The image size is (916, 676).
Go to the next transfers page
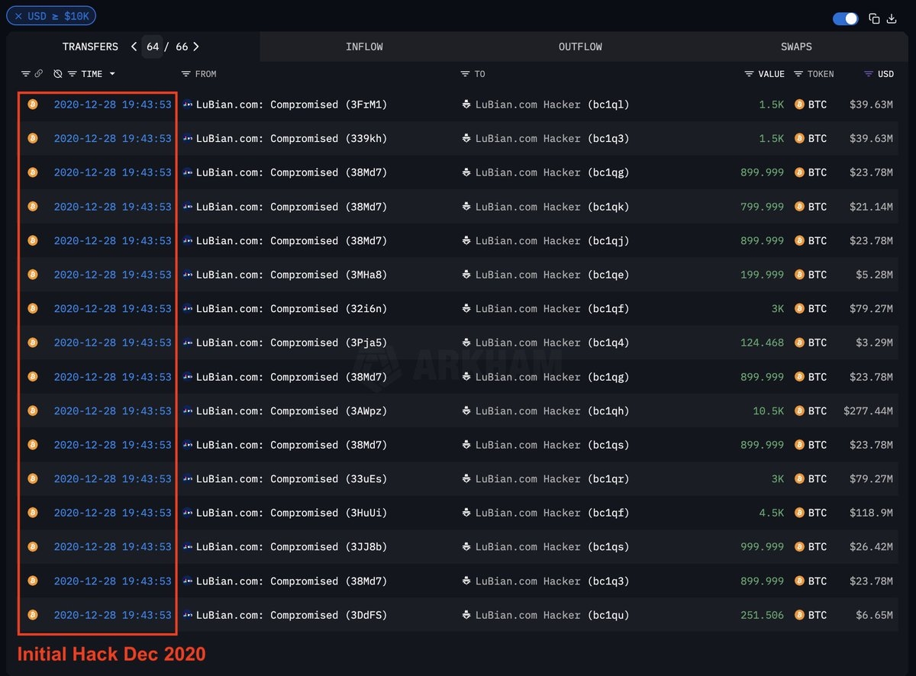[x=196, y=47]
